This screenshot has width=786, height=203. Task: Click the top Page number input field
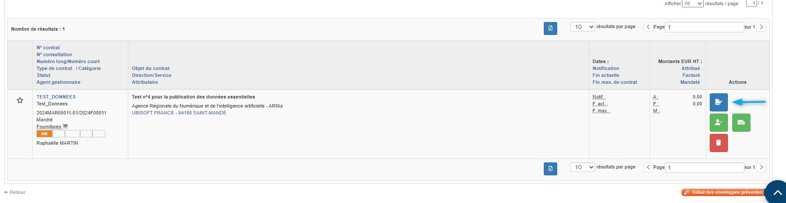click(704, 27)
